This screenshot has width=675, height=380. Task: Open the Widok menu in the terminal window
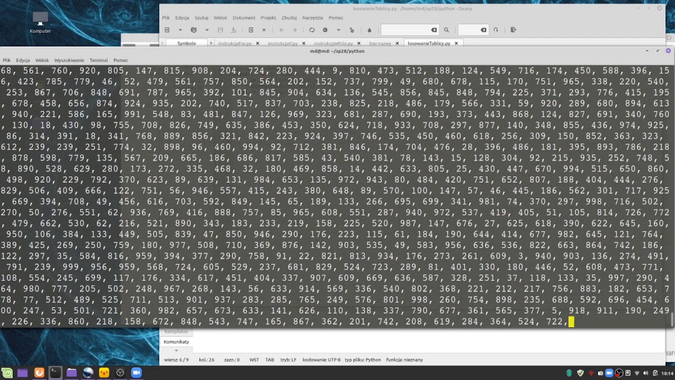[x=42, y=60]
